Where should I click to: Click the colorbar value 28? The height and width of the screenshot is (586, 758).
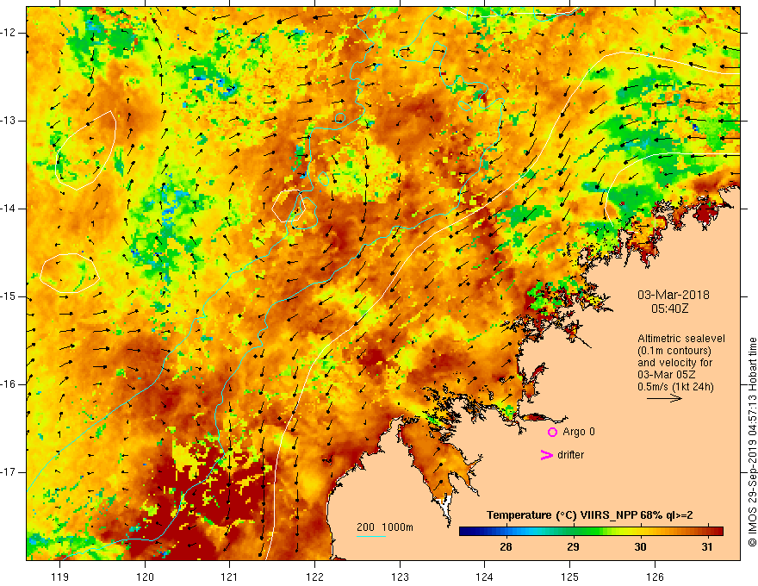tap(506, 547)
